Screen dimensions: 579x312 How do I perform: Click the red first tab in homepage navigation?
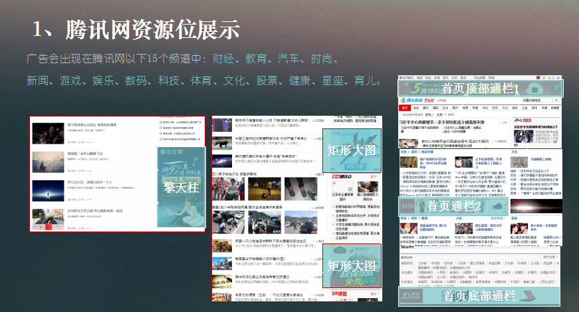tap(404, 108)
